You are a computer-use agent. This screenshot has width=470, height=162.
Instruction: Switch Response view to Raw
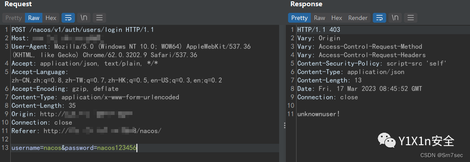tap(320, 18)
